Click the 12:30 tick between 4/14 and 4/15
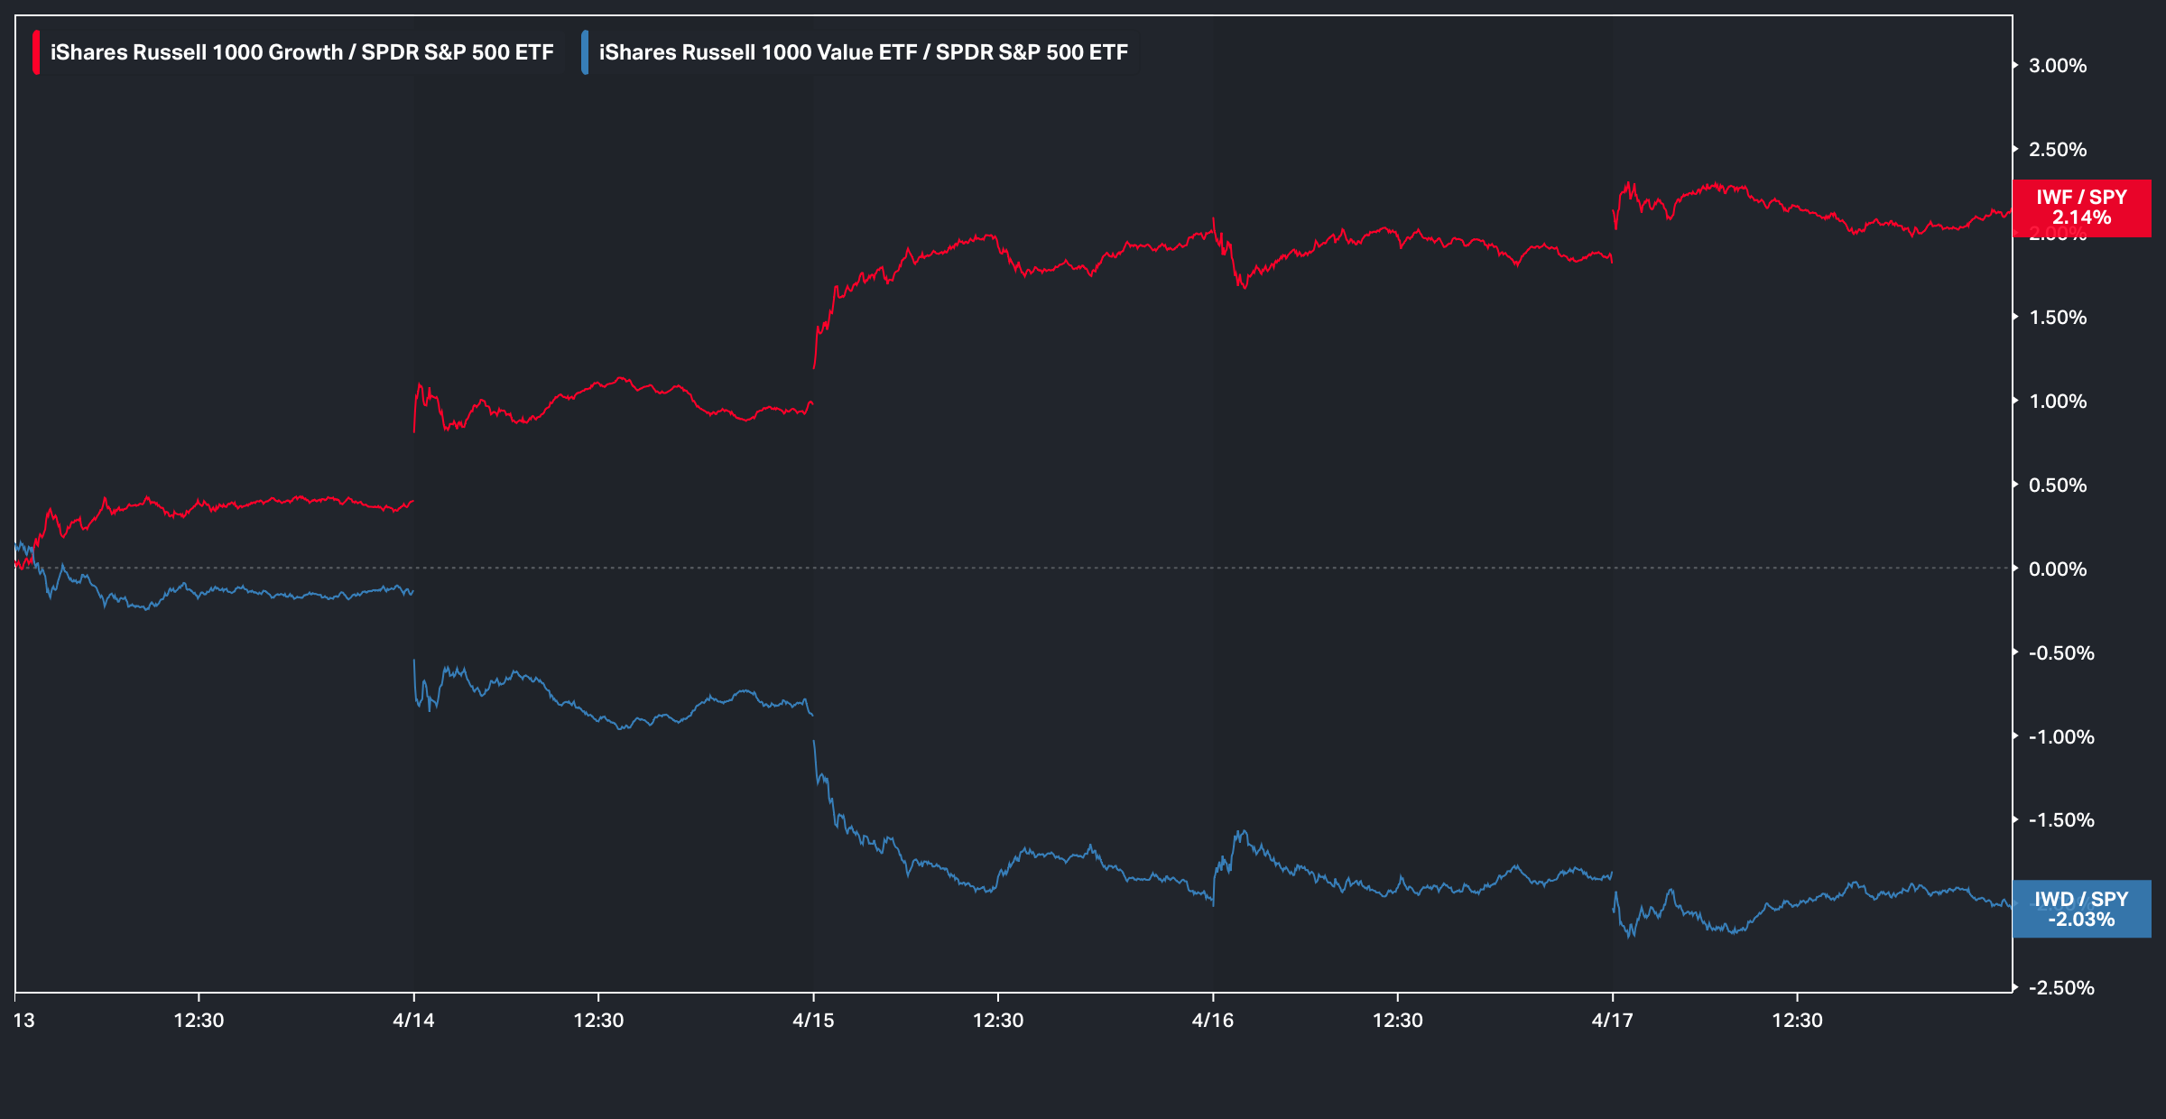This screenshot has width=2166, height=1119. (x=598, y=1021)
